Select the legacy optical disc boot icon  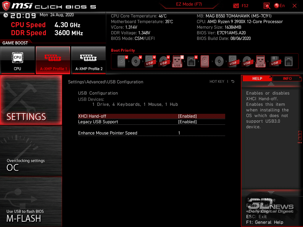coord(219,61)
